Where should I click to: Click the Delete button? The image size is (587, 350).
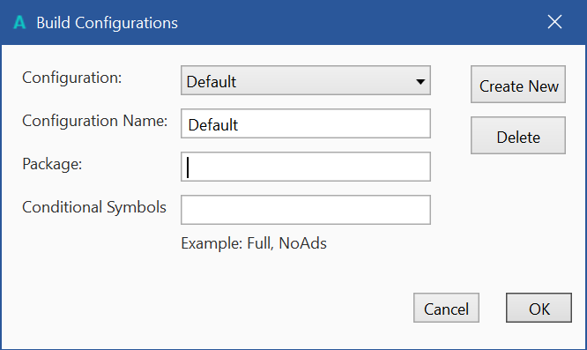click(518, 135)
